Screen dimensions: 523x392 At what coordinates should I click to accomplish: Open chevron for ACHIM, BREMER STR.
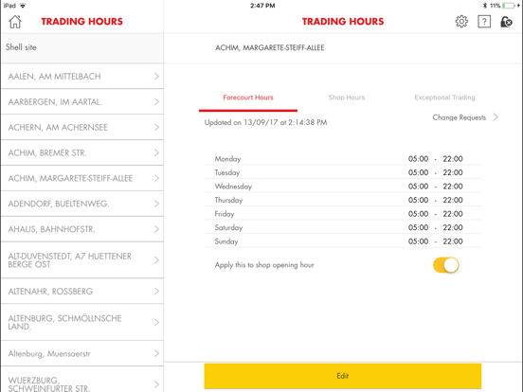point(156,152)
